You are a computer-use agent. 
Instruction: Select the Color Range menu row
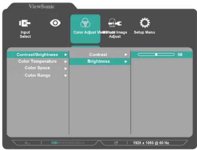click(38, 75)
